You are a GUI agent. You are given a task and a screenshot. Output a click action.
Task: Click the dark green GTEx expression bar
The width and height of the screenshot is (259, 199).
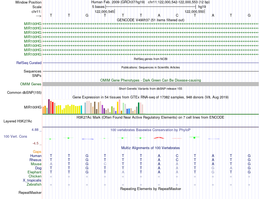(x=138, y=108)
